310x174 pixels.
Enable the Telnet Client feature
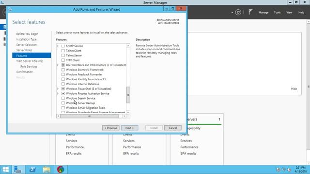pyautogui.click(x=63, y=51)
